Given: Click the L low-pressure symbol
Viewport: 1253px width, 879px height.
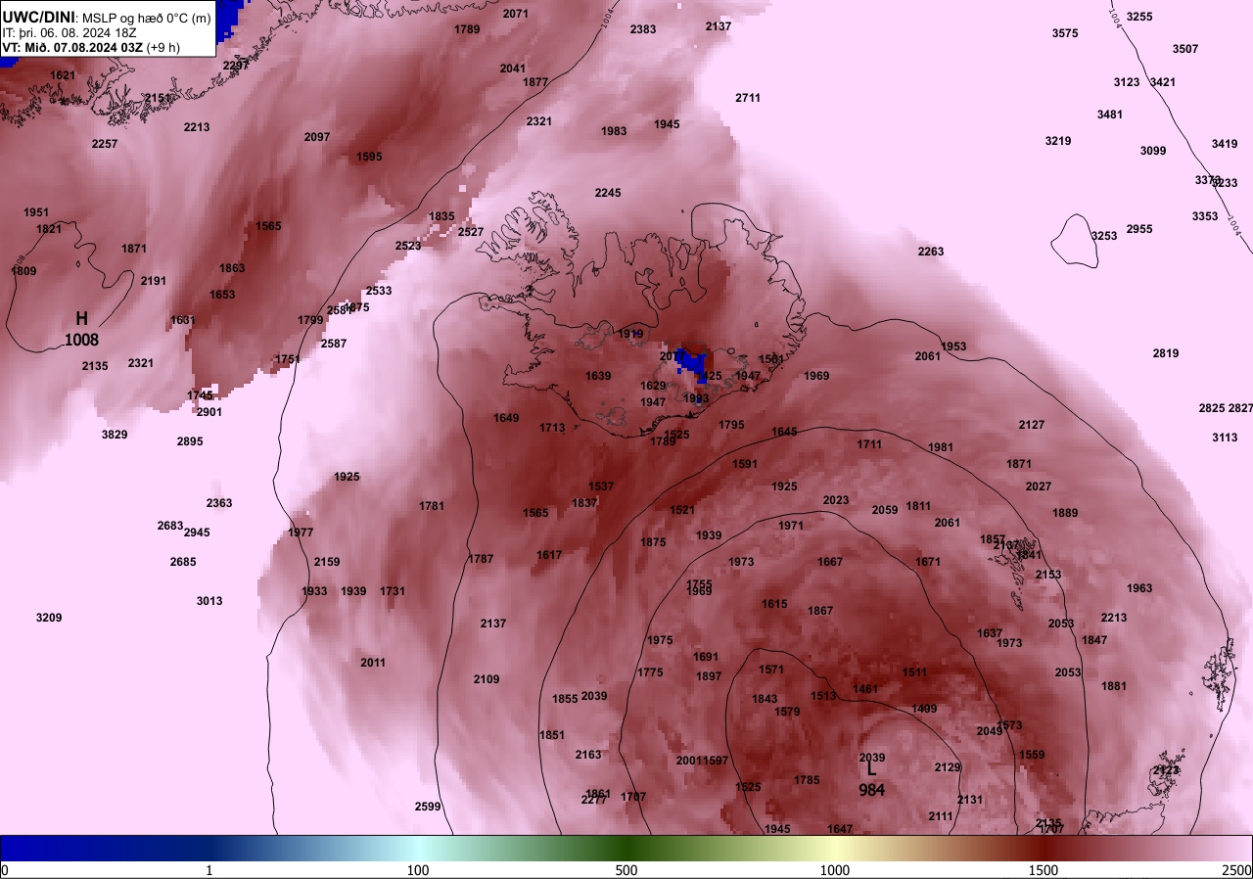Looking at the screenshot, I should point(871,769).
